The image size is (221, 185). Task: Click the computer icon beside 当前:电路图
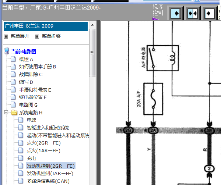coord(7,51)
